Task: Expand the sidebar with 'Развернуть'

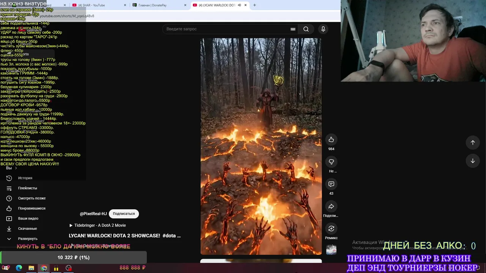Action: click(28, 238)
